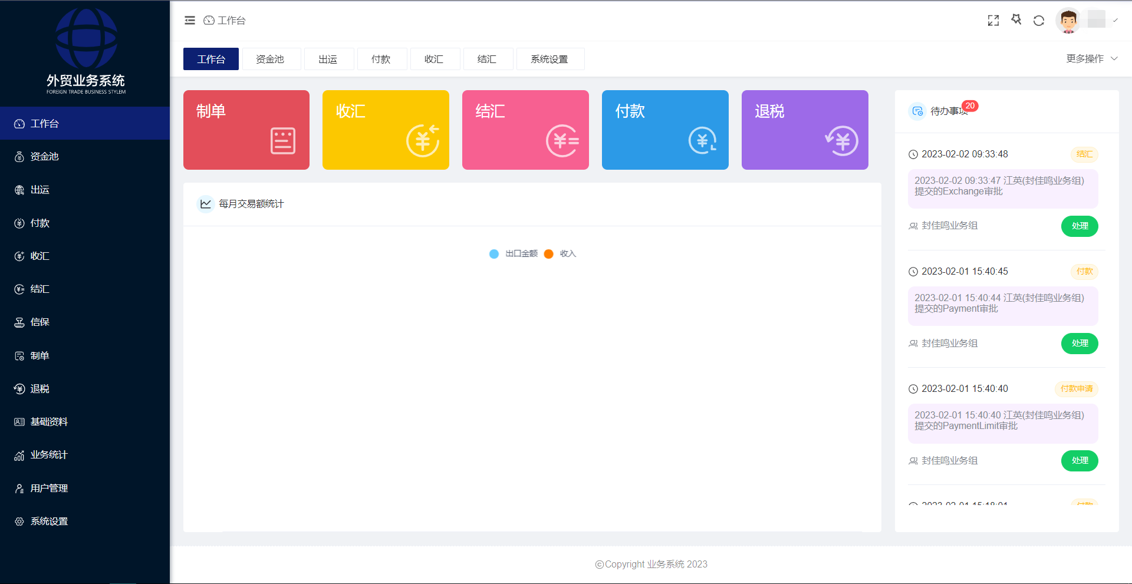Click the yen icon on purple 退税 card
Viewport: 1132px width, 584px height.
point(841,140)
